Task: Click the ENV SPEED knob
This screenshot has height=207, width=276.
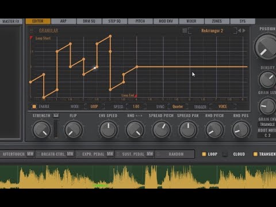Action: (x=108, y=130)
